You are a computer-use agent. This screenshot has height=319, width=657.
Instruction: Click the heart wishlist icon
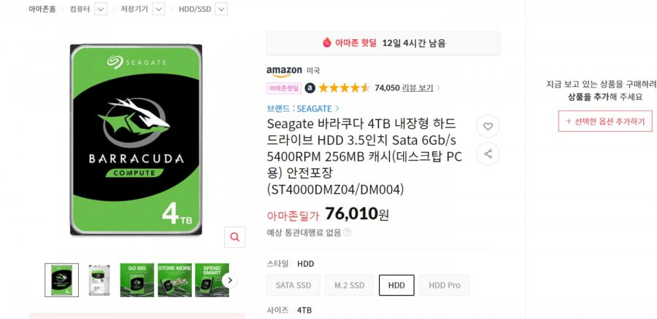pyautogui.click(x=488, y=126)
